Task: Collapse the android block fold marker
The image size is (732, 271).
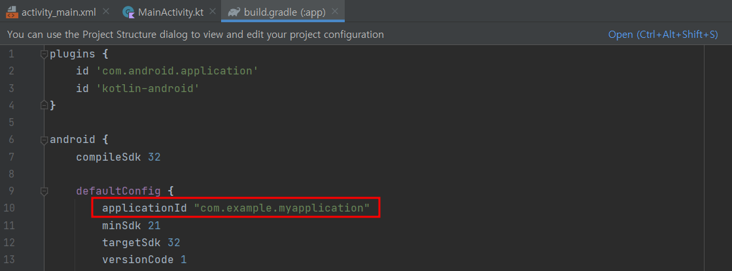Action: pos(44,140)
